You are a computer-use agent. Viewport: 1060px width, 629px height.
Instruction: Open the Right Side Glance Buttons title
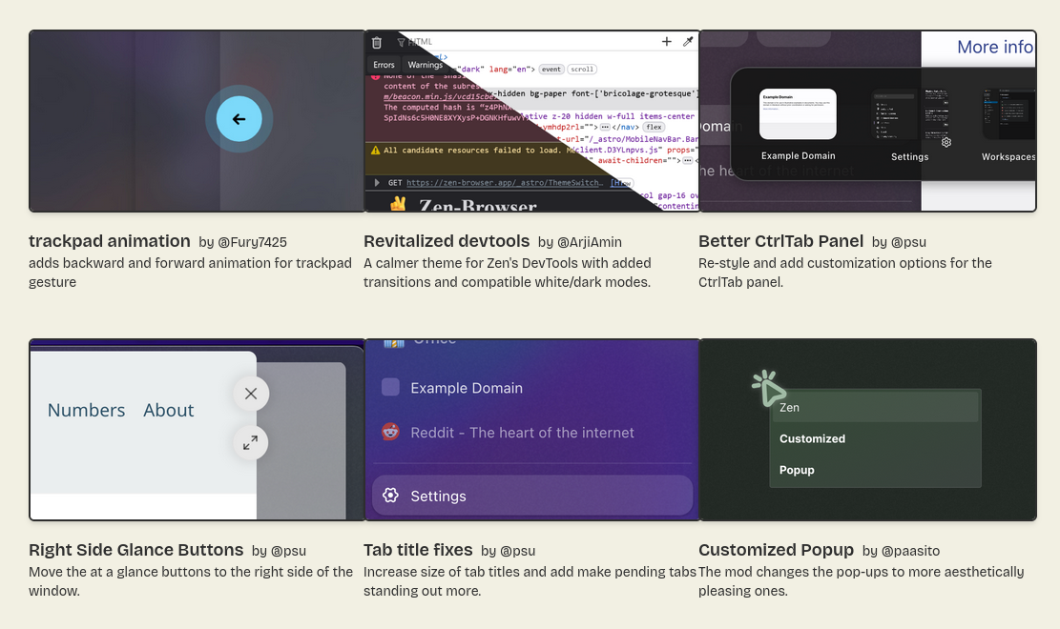[135, 550]
